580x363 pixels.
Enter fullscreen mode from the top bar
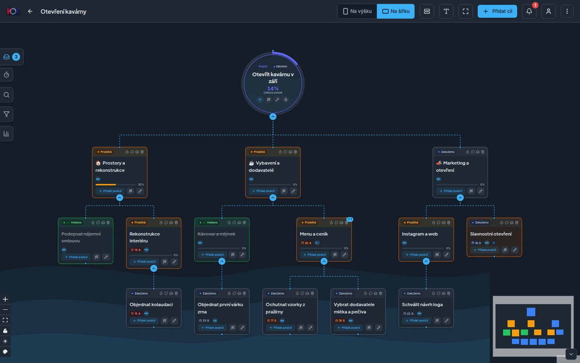[x=466, y=11]
